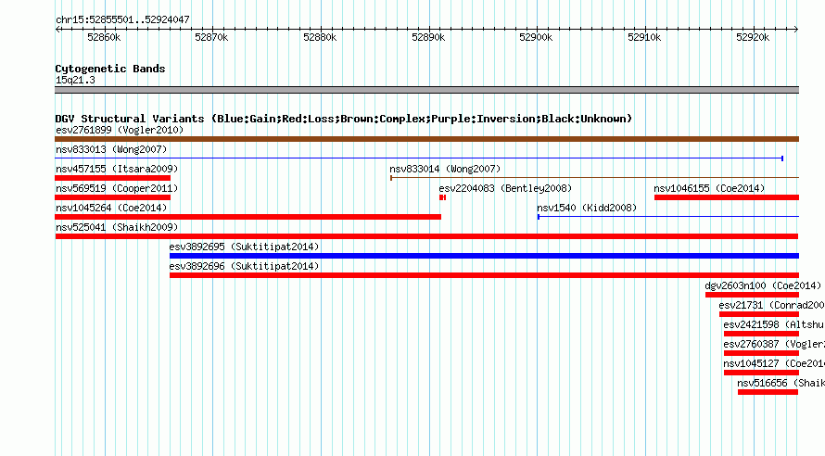Click the 52890k ruler tick label
825x456 pixels.
pos(428,37)
